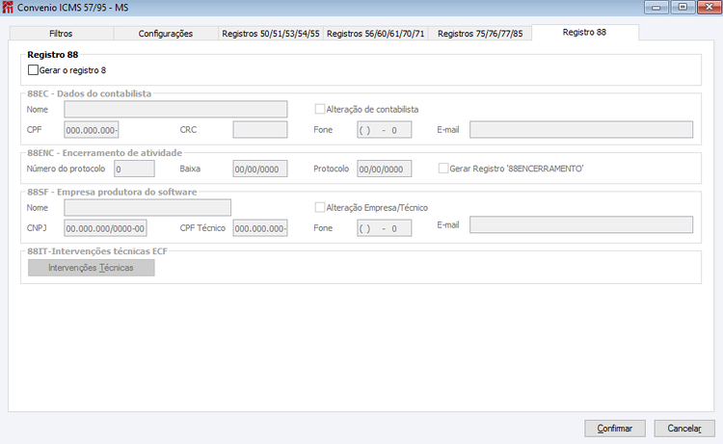The width and height of the screenshot is (723, 444).
Task: Click the contabilista Fone field
Action: (x=384, y=130)
